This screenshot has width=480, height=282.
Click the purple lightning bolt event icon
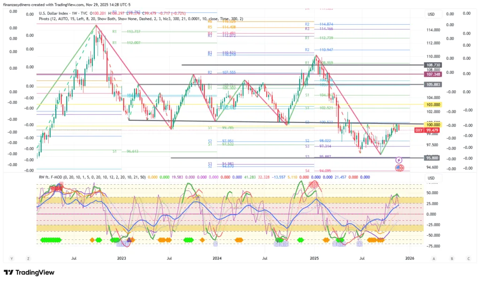[x=399, y=160]
